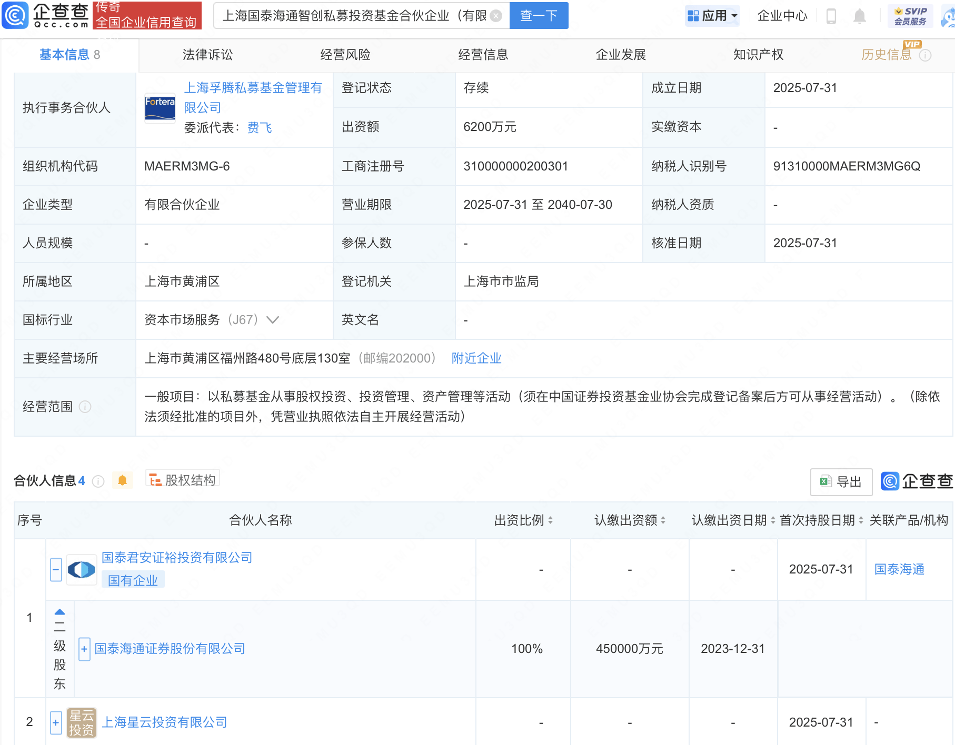Click 附近企业 link
This screenshot has width=955, height=745.
[x=476, y=358]
